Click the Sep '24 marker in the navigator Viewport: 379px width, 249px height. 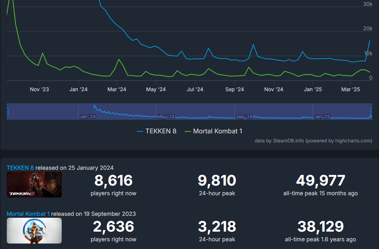pos(244,117)
